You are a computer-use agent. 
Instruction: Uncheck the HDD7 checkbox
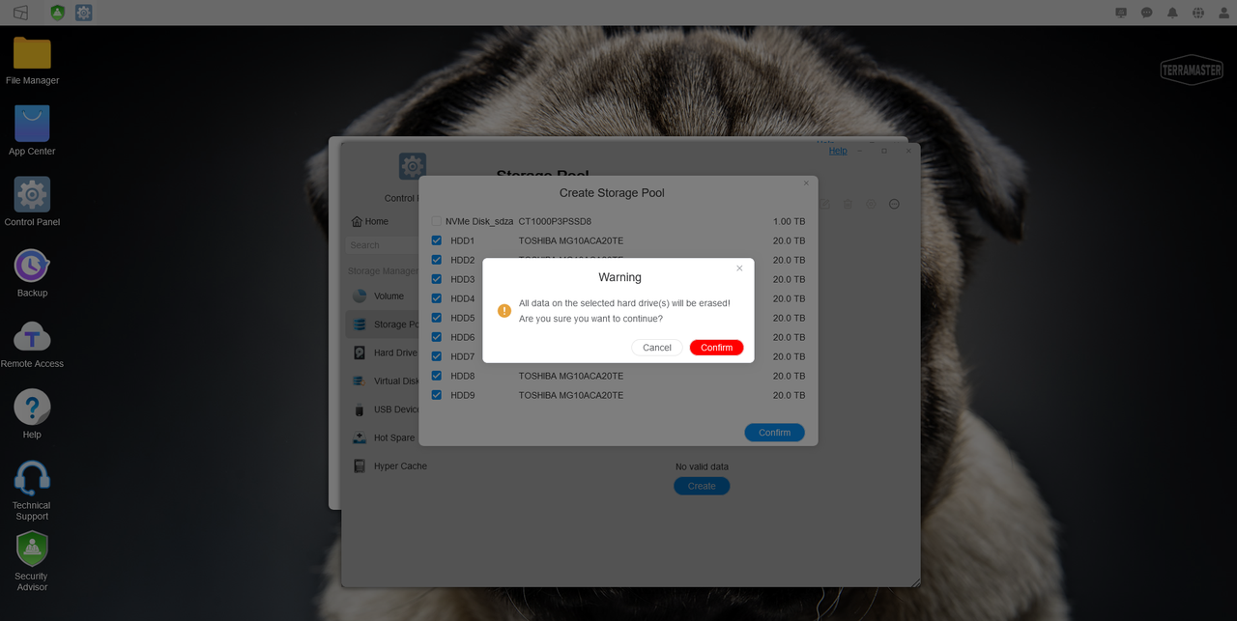click(437, 356)
